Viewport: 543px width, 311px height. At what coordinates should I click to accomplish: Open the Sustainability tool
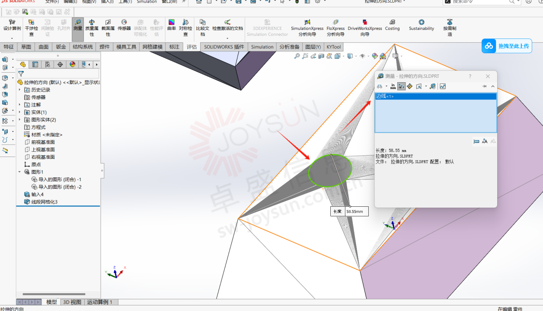click(x=422, y=25)
